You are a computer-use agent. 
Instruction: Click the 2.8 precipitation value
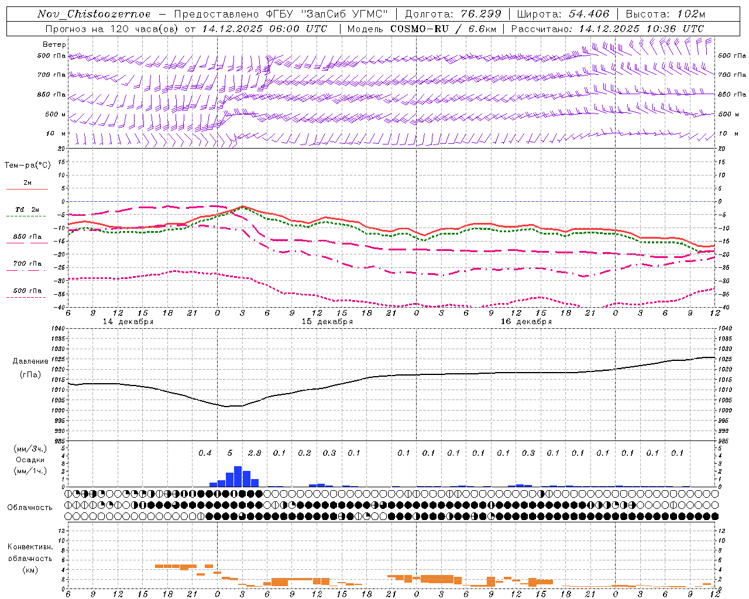click(255, 453)
